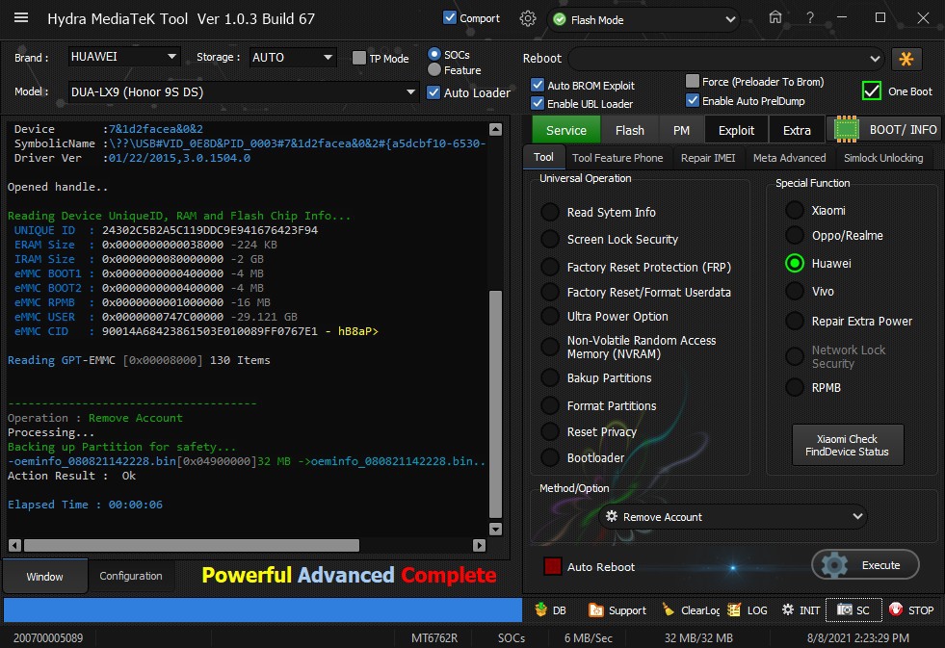Open the Exploit tab
945x648 pixels.
click(x=736, y=130)
